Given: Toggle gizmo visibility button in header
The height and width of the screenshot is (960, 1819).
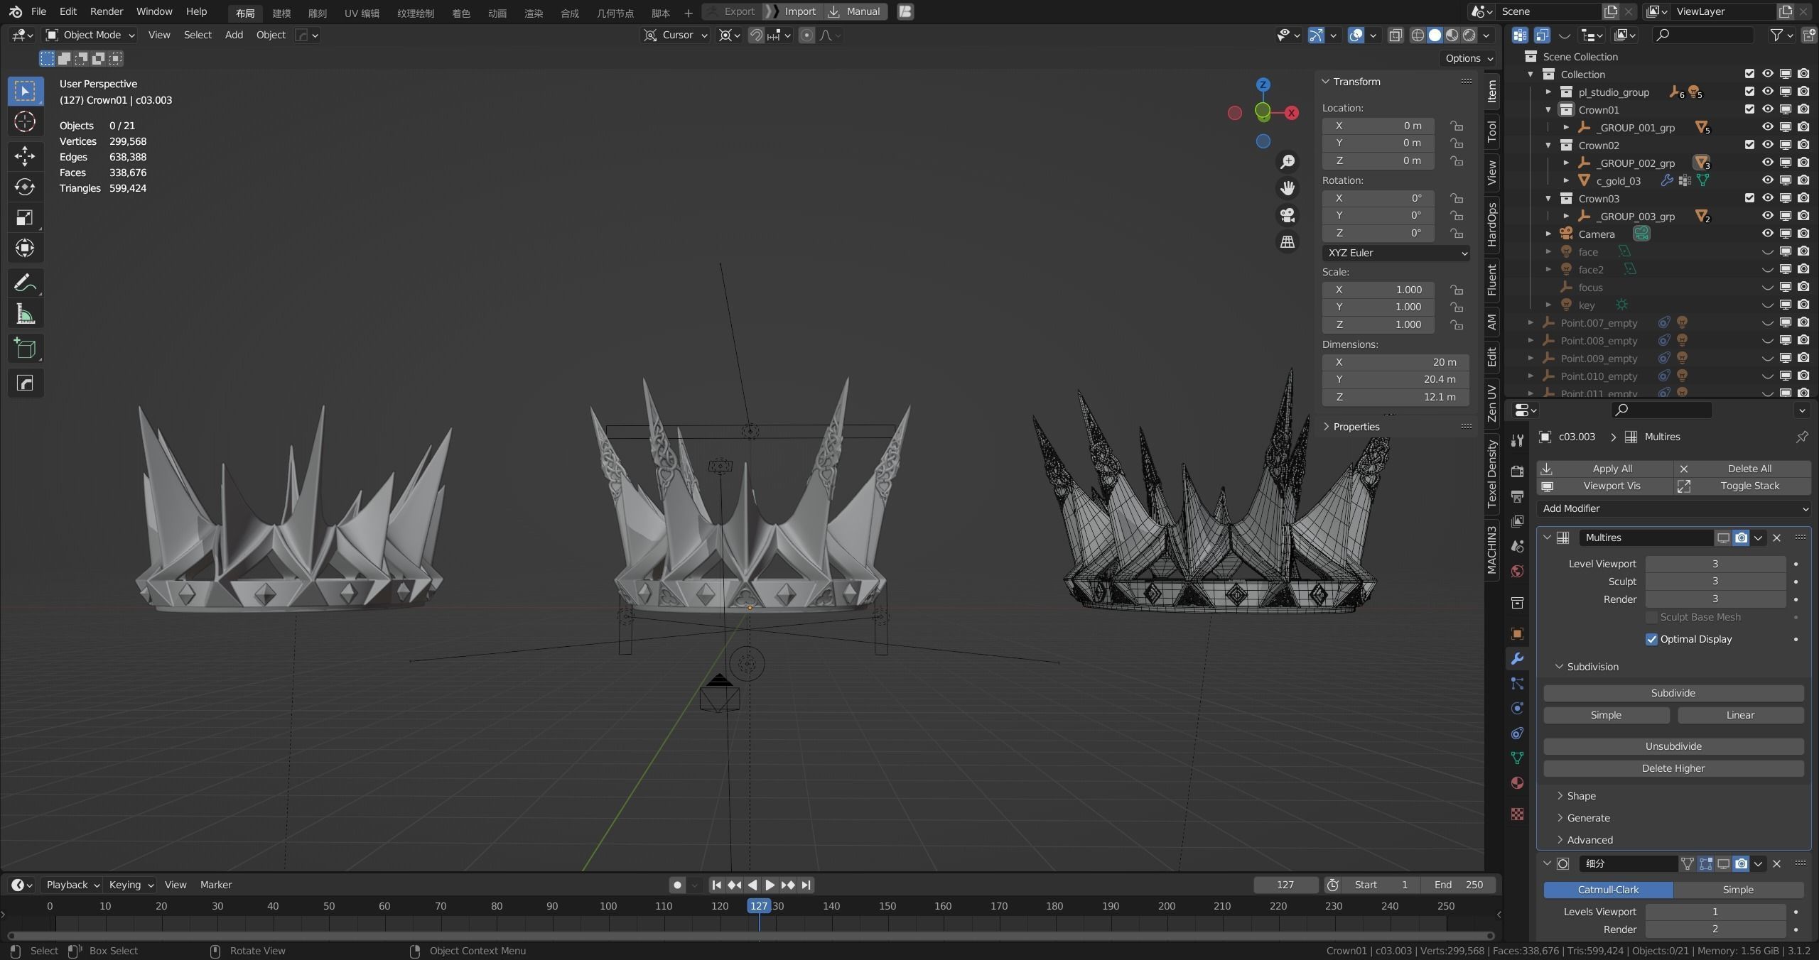Looking at the screenshot, I should tap(1315, 35).
